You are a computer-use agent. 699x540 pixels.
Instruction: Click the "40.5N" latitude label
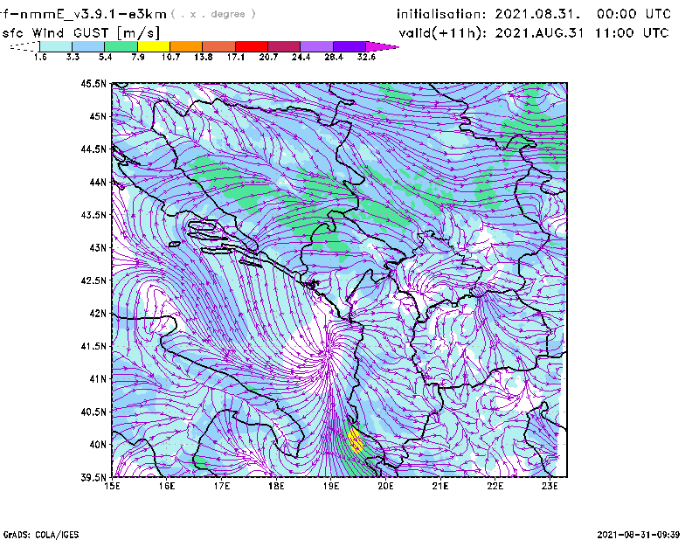pos(93,412)
